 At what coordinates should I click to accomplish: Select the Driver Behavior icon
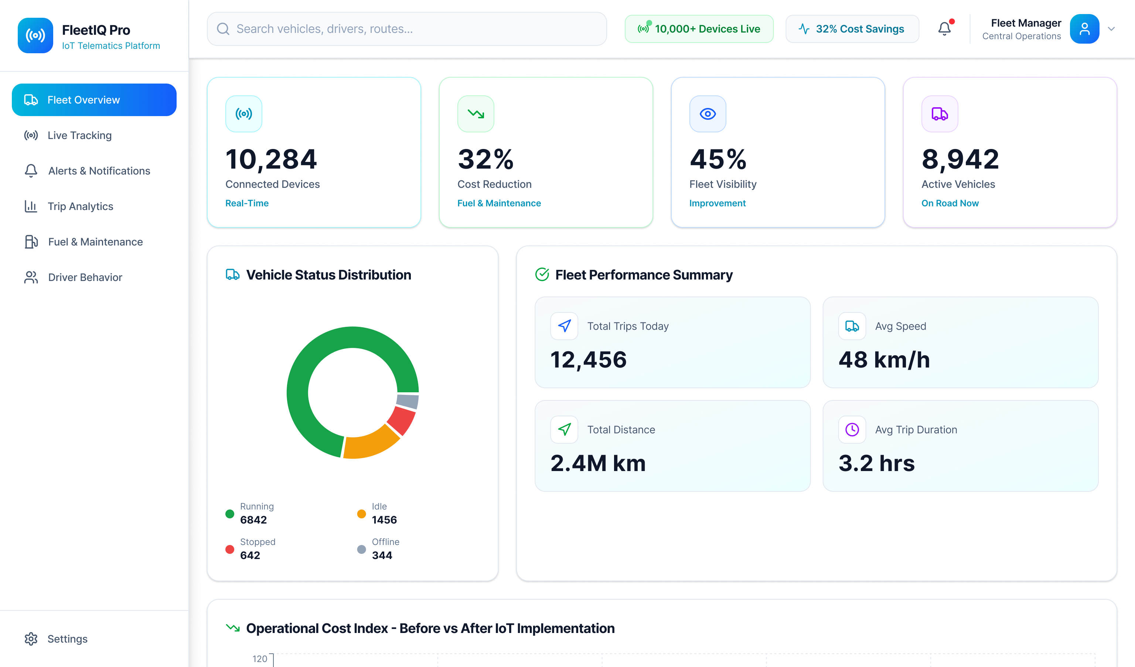coord(31,277)
